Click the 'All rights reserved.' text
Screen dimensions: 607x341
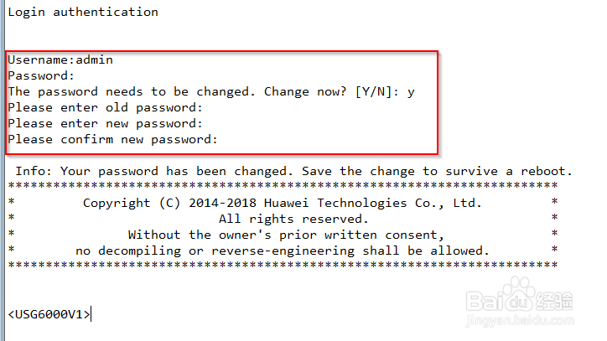[x=293, y=219]
